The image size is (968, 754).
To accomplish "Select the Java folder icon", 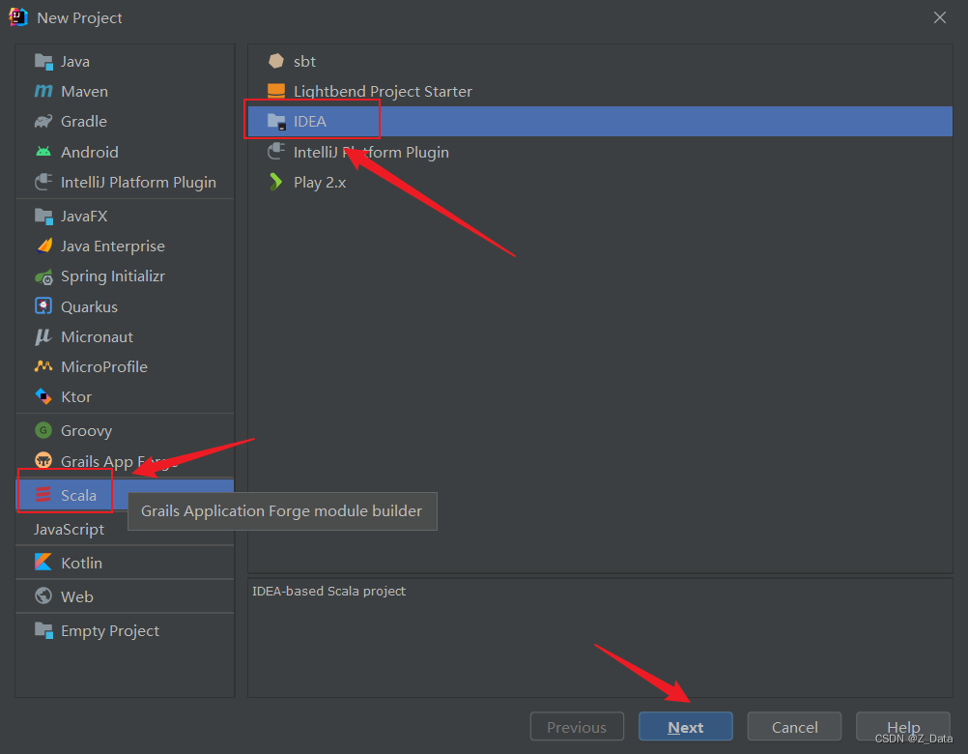I will pos(43,62).
